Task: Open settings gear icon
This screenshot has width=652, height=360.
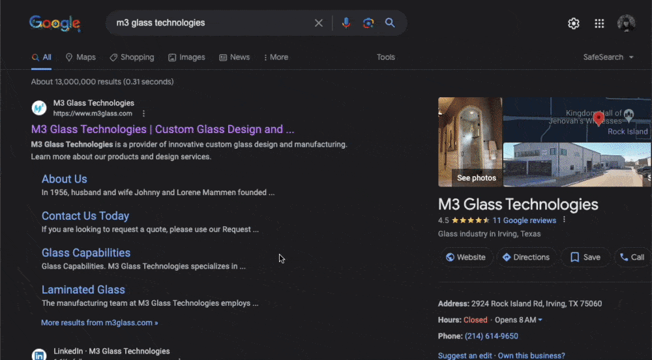Action: (573, 23)
